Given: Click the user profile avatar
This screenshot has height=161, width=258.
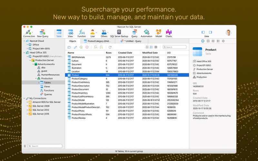Looking at the screenshot, I should [228, 33].
